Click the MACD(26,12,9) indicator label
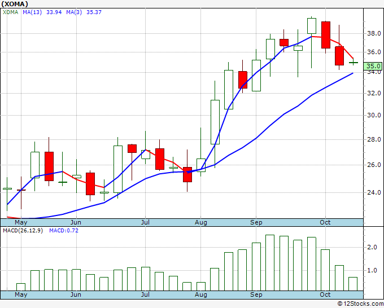384x308 pixels. pos(23,231)
